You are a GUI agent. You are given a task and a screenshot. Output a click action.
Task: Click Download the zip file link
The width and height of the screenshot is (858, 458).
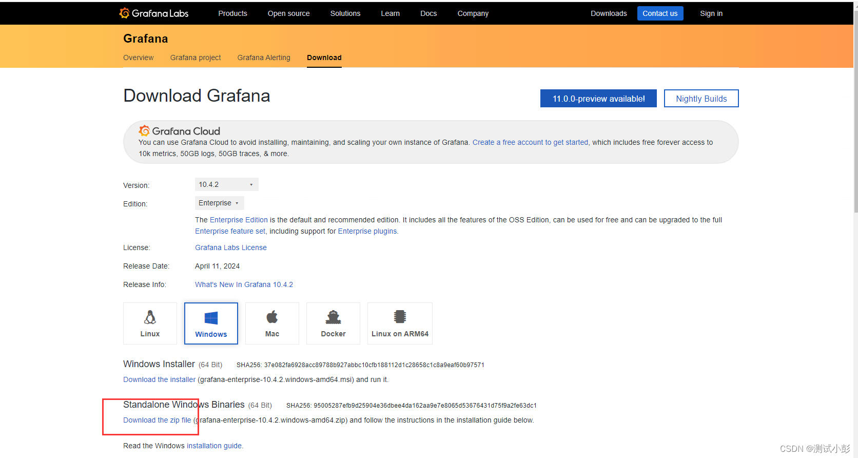tap(157, 420)
